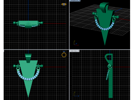134x100 pixels.
Task: Click the Perspective viewport title label
Action: pyautogui.click(x=74, y=1)
